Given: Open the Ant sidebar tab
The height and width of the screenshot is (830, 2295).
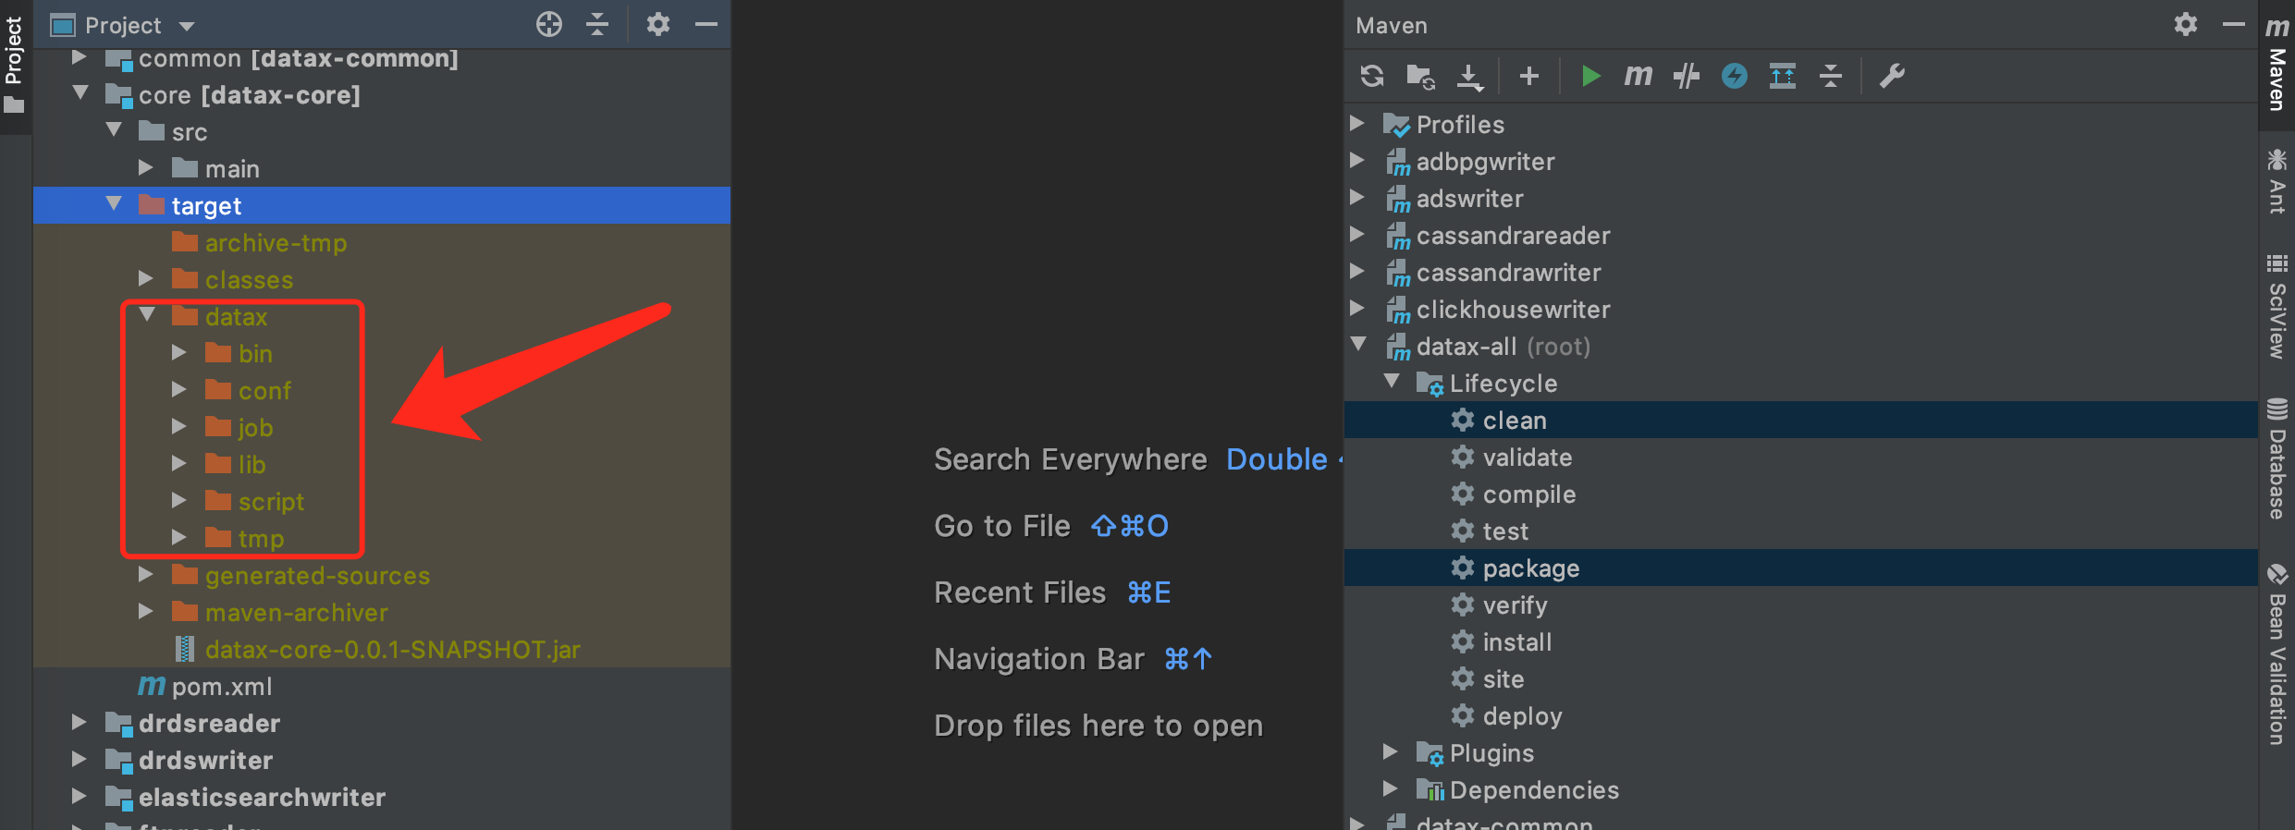Looking at the screenshot, I should point(2277,181).
